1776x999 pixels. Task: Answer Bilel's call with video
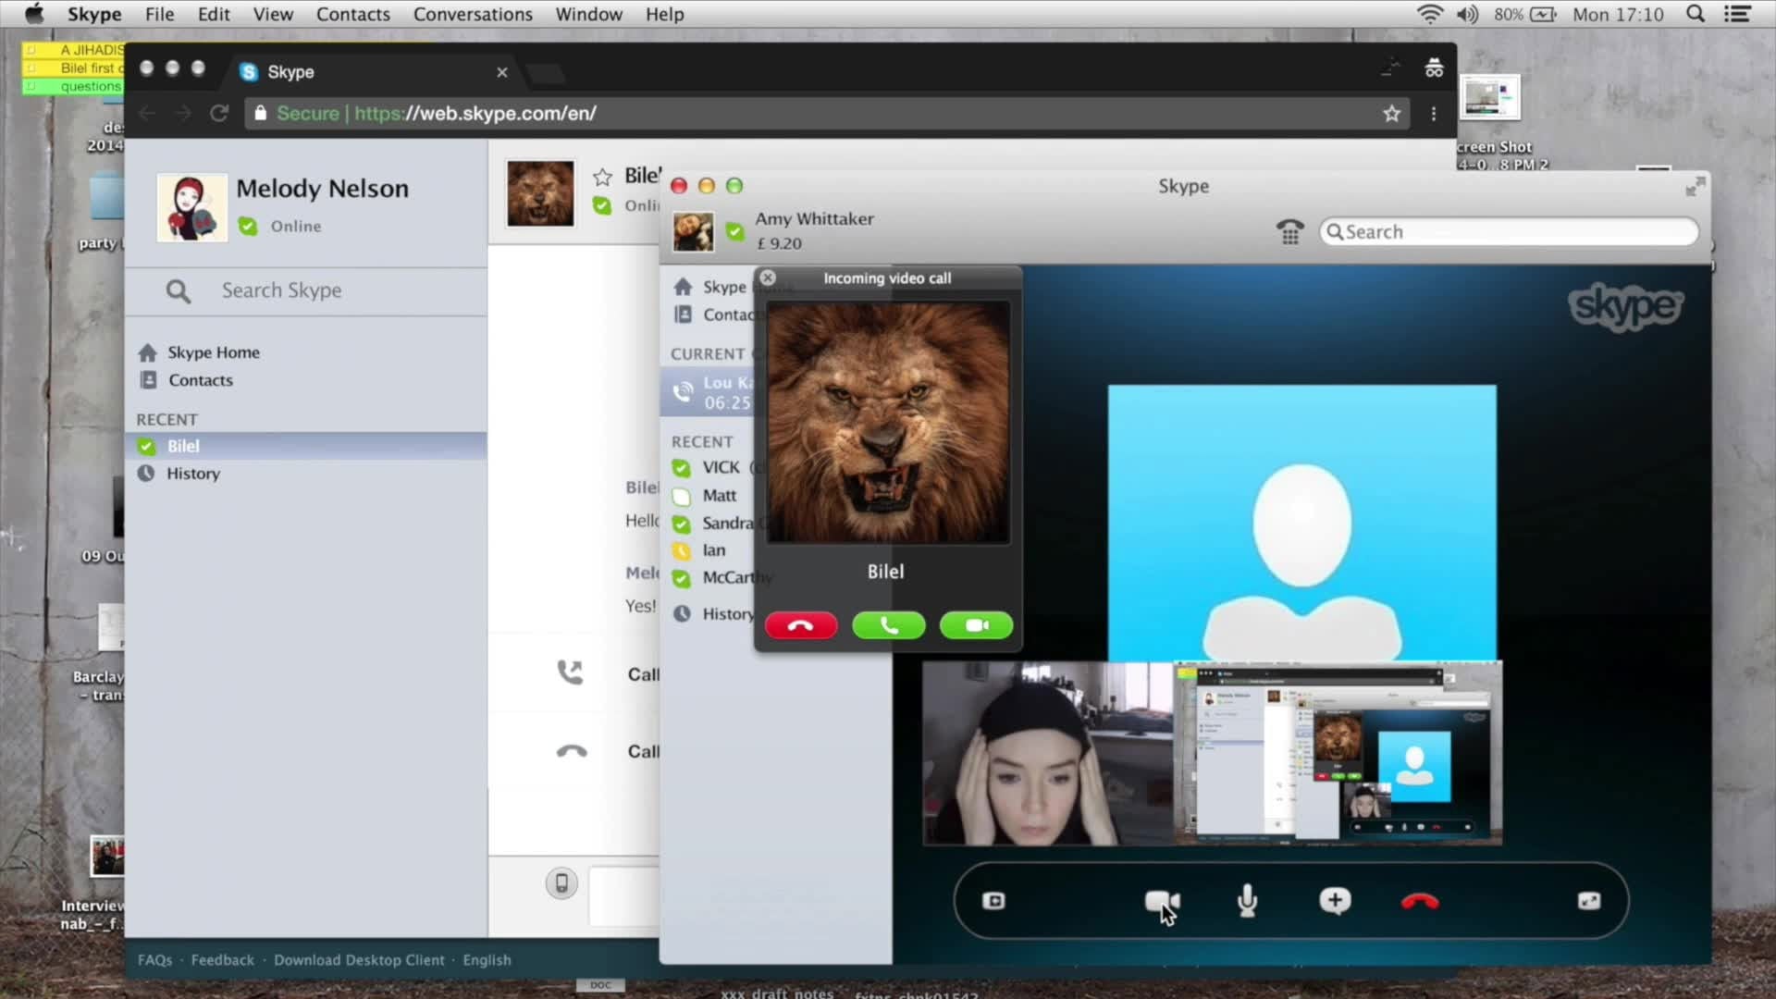pyautogui.click(x=976, y=626)
